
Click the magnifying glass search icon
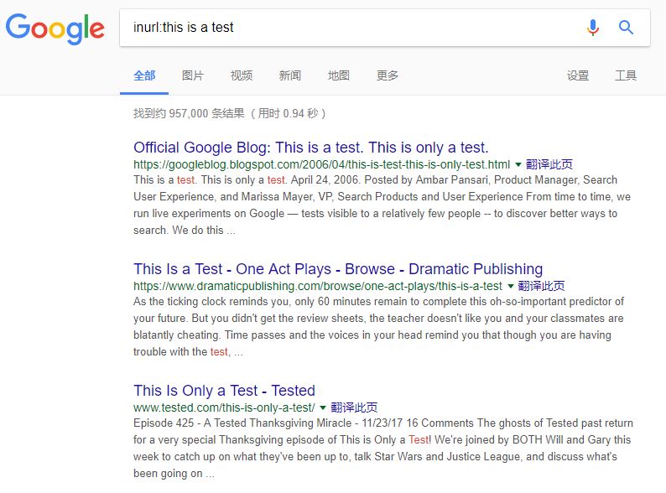pos(626,28)
